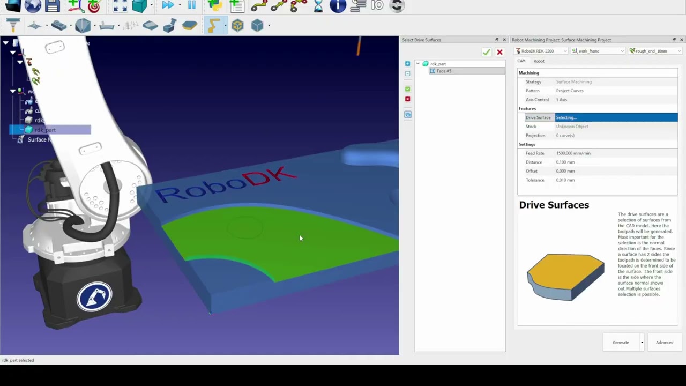
Task: Click the green check select-all side icon
Action: [x=407, y=89]
